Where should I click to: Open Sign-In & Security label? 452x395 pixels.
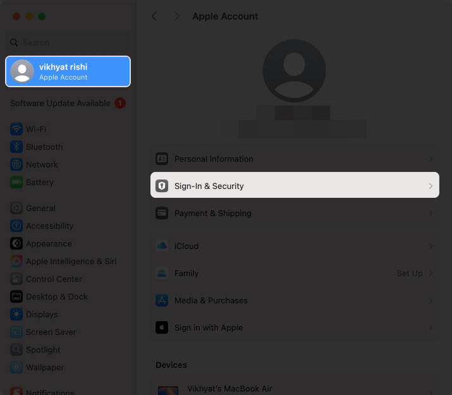tap(209, 186)
